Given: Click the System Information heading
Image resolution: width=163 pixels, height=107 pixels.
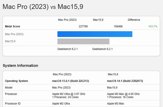Looking at the screenshot, I should pyautogui.click(x=20, y=65).
